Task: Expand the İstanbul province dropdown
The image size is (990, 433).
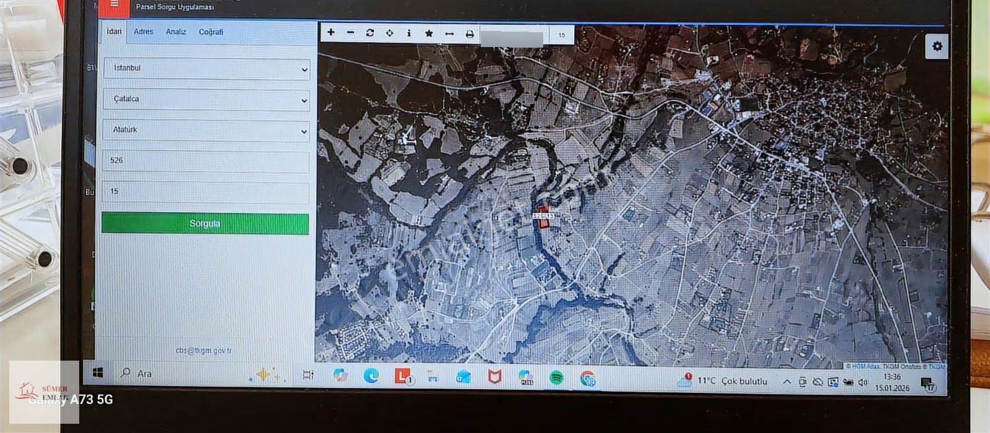Action: (207, 69)
